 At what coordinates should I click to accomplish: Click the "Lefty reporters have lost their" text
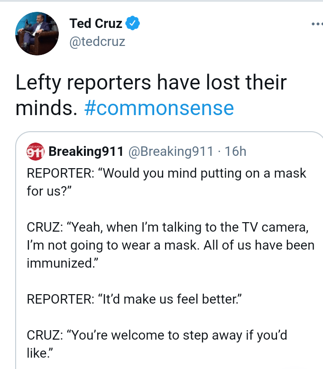tap(151, 83)
